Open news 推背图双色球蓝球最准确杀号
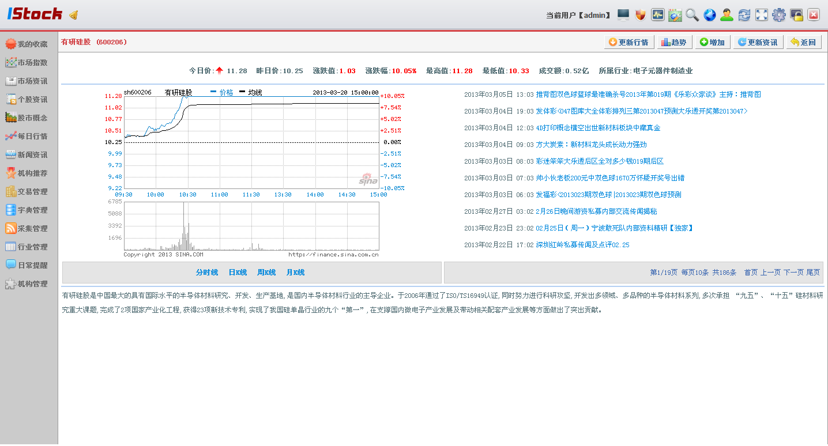 [x=648, y=95]
